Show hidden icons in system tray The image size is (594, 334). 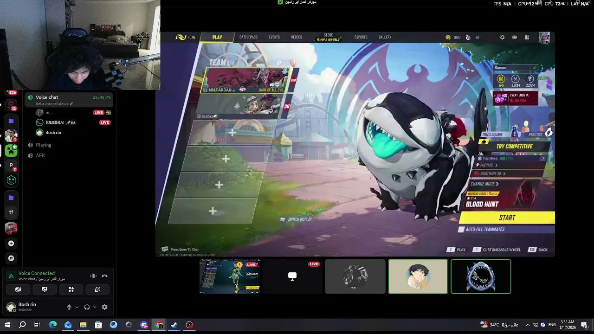click(528, 325)
